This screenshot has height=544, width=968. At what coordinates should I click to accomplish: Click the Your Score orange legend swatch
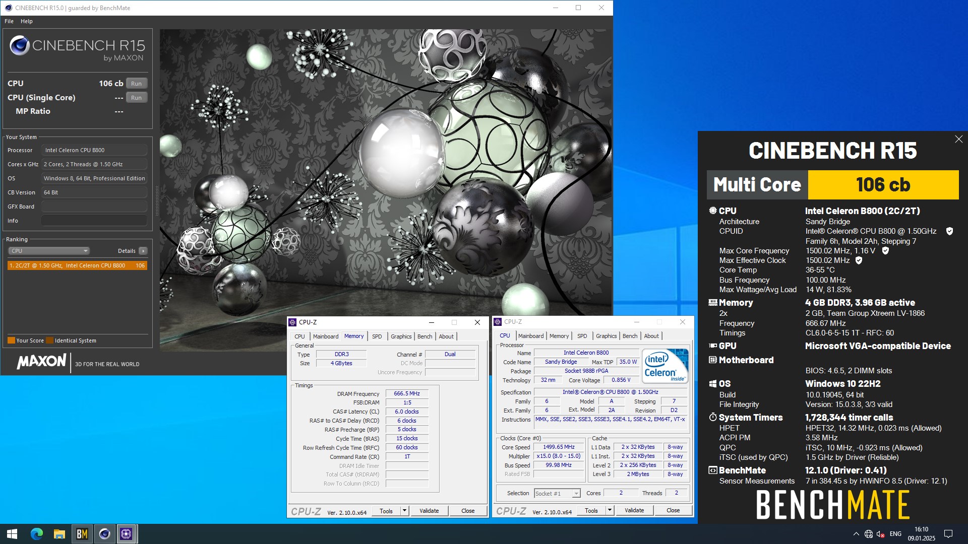pos(11,341)
